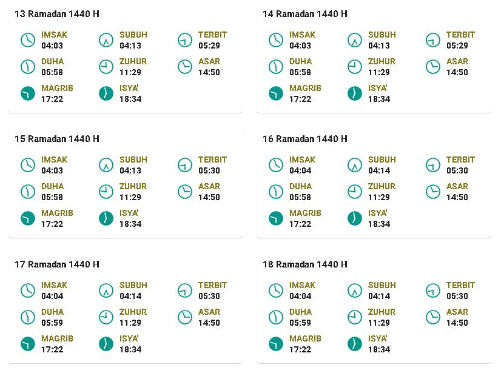Click the Zuhur clock icon for 13 Ramadan
Image resolution: width=501 pixels, height=373 pixels.
pos(106,67)
